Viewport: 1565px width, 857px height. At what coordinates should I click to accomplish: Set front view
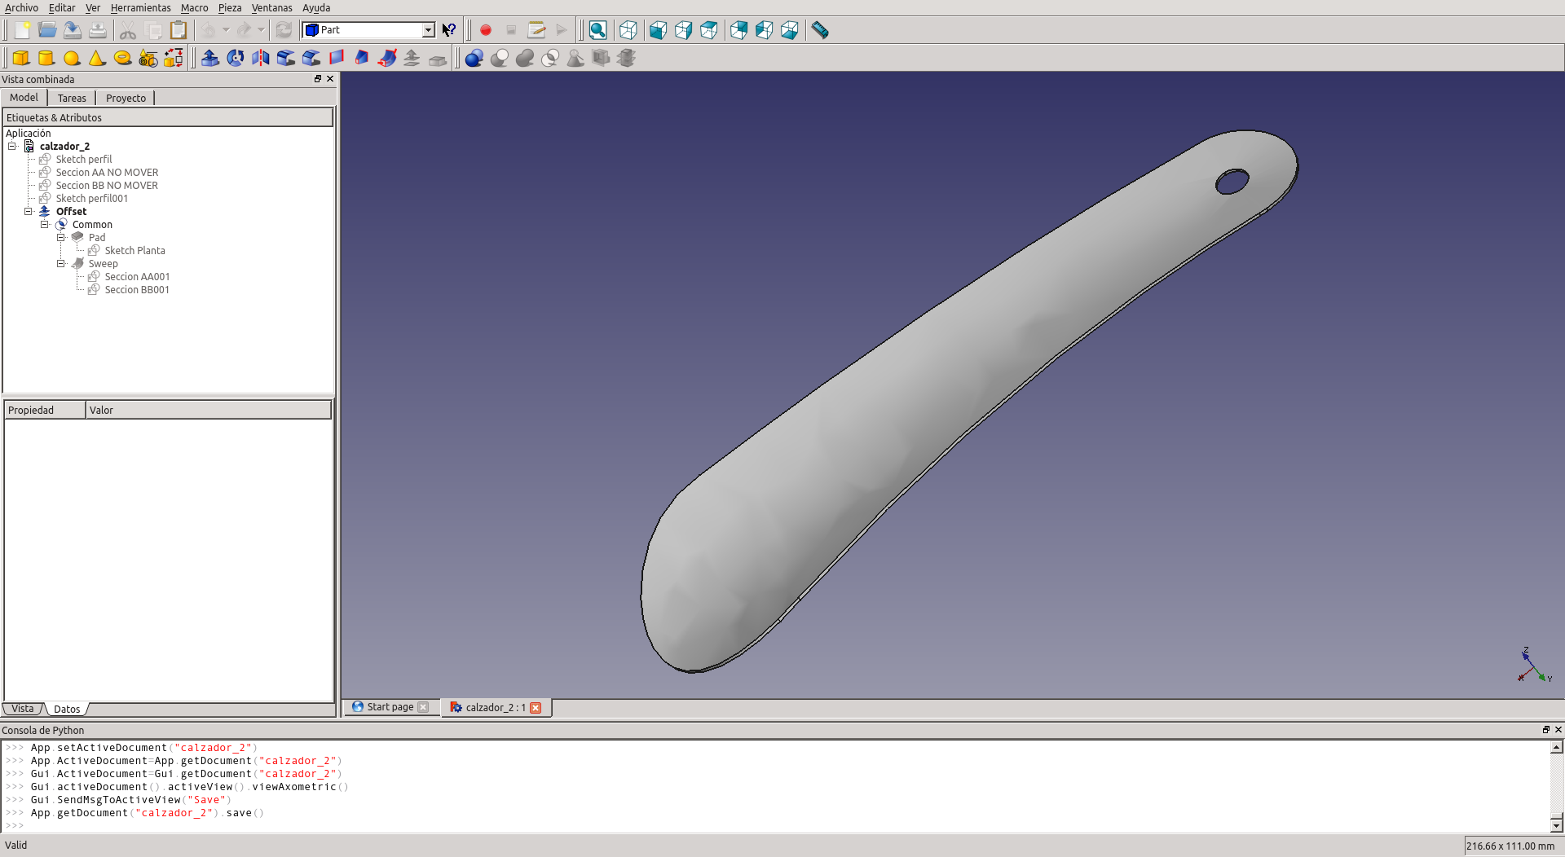coord(658,30)
